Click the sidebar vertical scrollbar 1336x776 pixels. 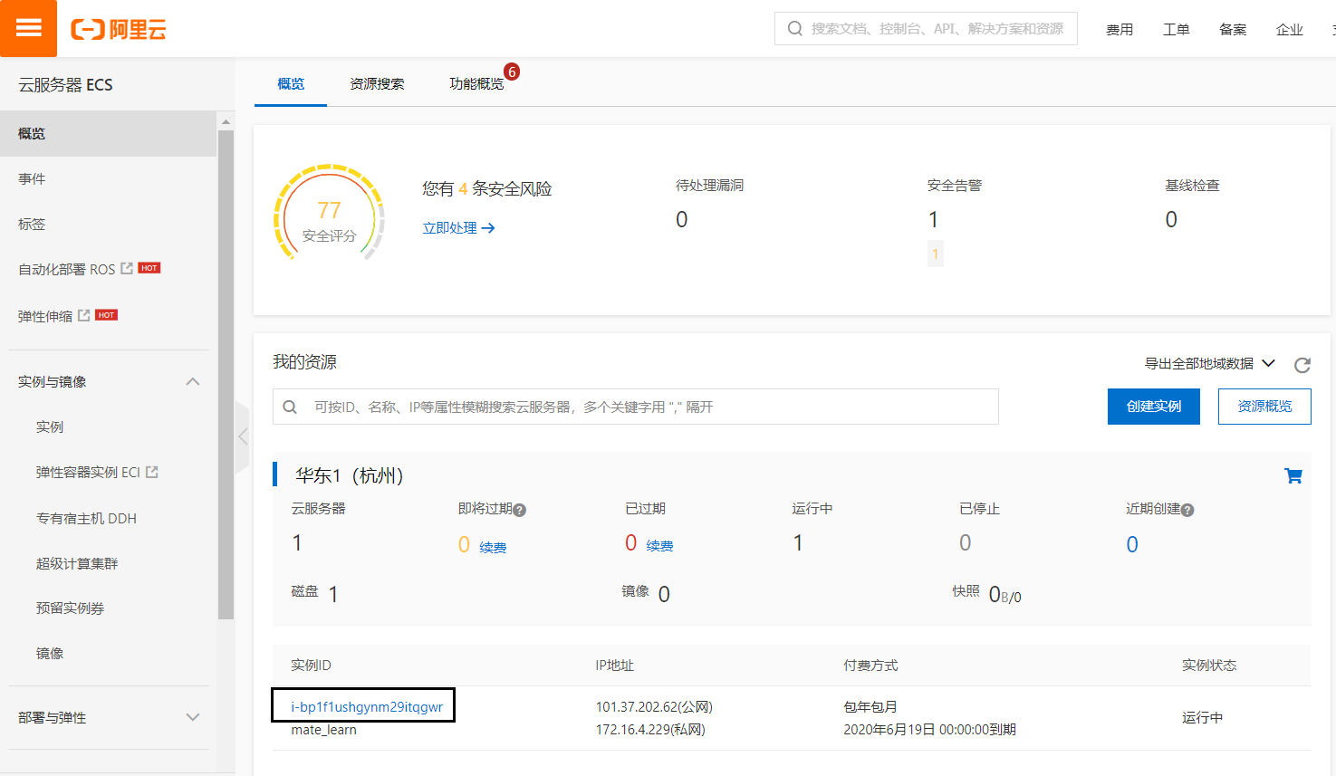point(226,375)
